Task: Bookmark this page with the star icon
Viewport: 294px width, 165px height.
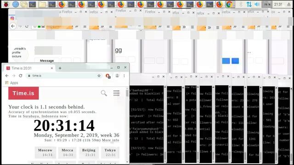Action: coord(99,76)
